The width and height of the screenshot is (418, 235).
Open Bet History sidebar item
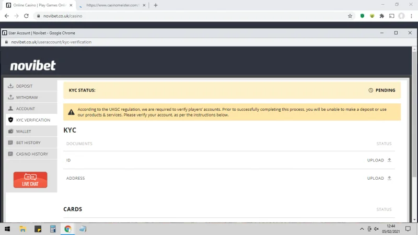31,143
